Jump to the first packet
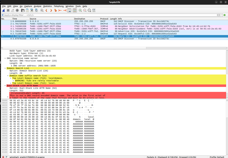The image size is (228, 158). (x=60, y=10)
